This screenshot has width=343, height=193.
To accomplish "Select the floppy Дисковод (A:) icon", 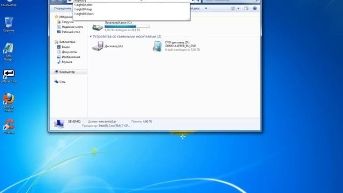I will click(98, 46).
